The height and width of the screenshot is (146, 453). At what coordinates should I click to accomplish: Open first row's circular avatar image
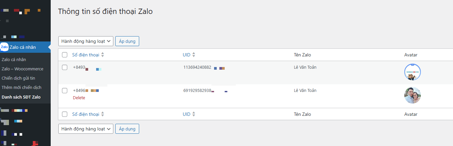coord(413,72)
